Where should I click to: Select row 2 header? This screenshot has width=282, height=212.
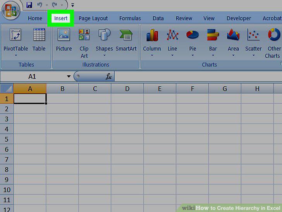(7, 109)
